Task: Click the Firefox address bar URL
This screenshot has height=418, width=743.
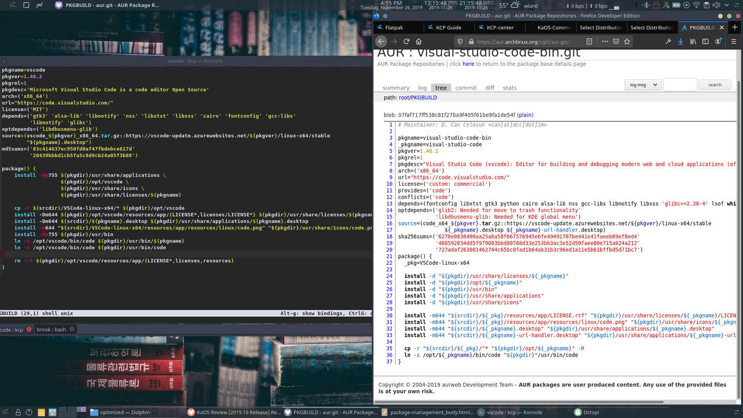Action: 524,41
